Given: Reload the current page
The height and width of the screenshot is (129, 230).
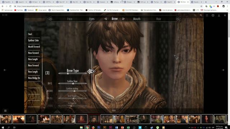Looking at the screenshot, I should [10, 6].
